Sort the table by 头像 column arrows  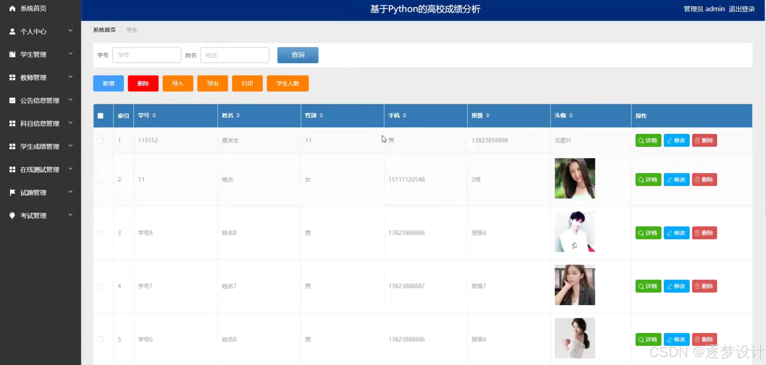point(571,116)
